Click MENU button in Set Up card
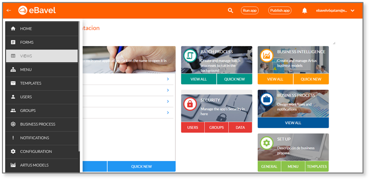This screenshot has height=180, width=370. pos(293,166)
